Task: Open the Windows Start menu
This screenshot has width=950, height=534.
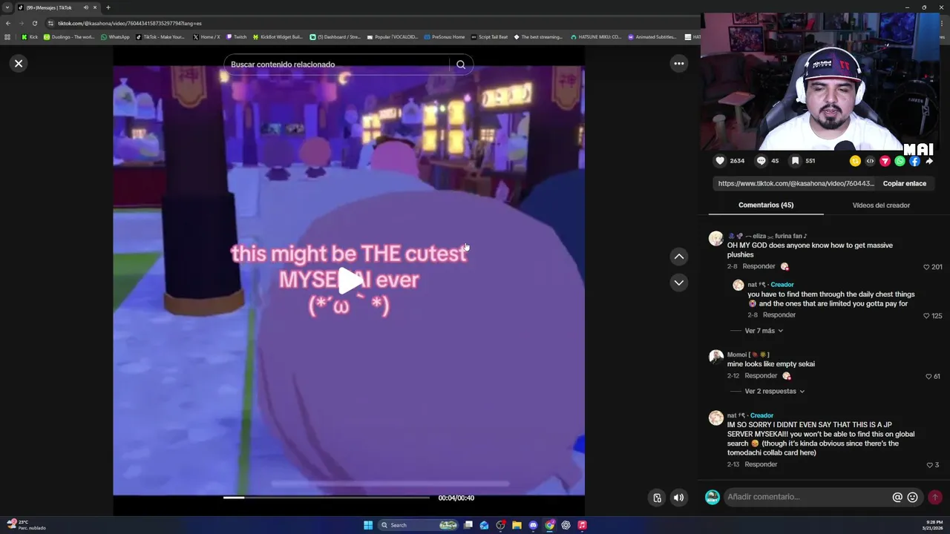Action: 368,525
